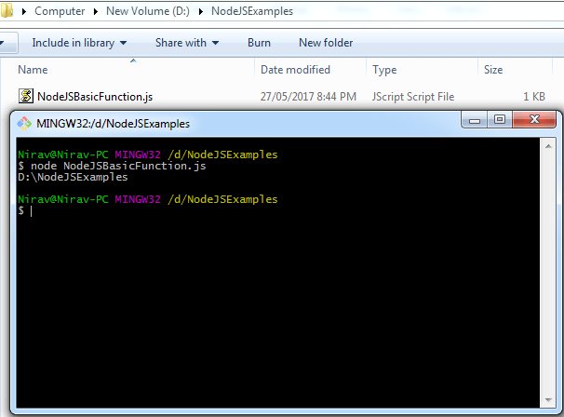Sort files by the Name column
The image size is (564, 417).
click(33, 70)
